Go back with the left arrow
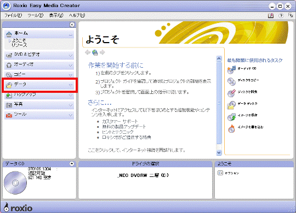 [x=88, y=52]
